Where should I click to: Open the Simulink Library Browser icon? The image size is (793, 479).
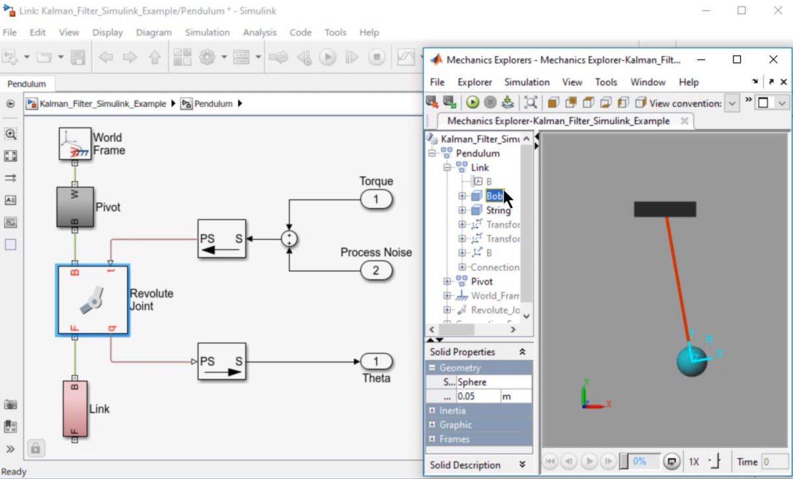pyautogui.click(x=182, y=57)
